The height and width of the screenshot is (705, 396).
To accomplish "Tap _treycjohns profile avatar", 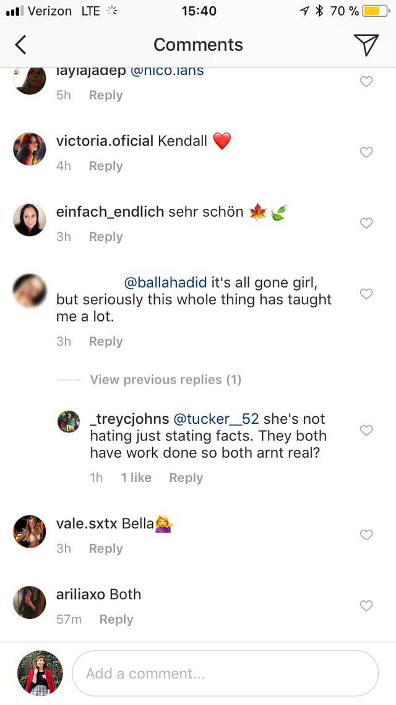I will tap(69, 421).
